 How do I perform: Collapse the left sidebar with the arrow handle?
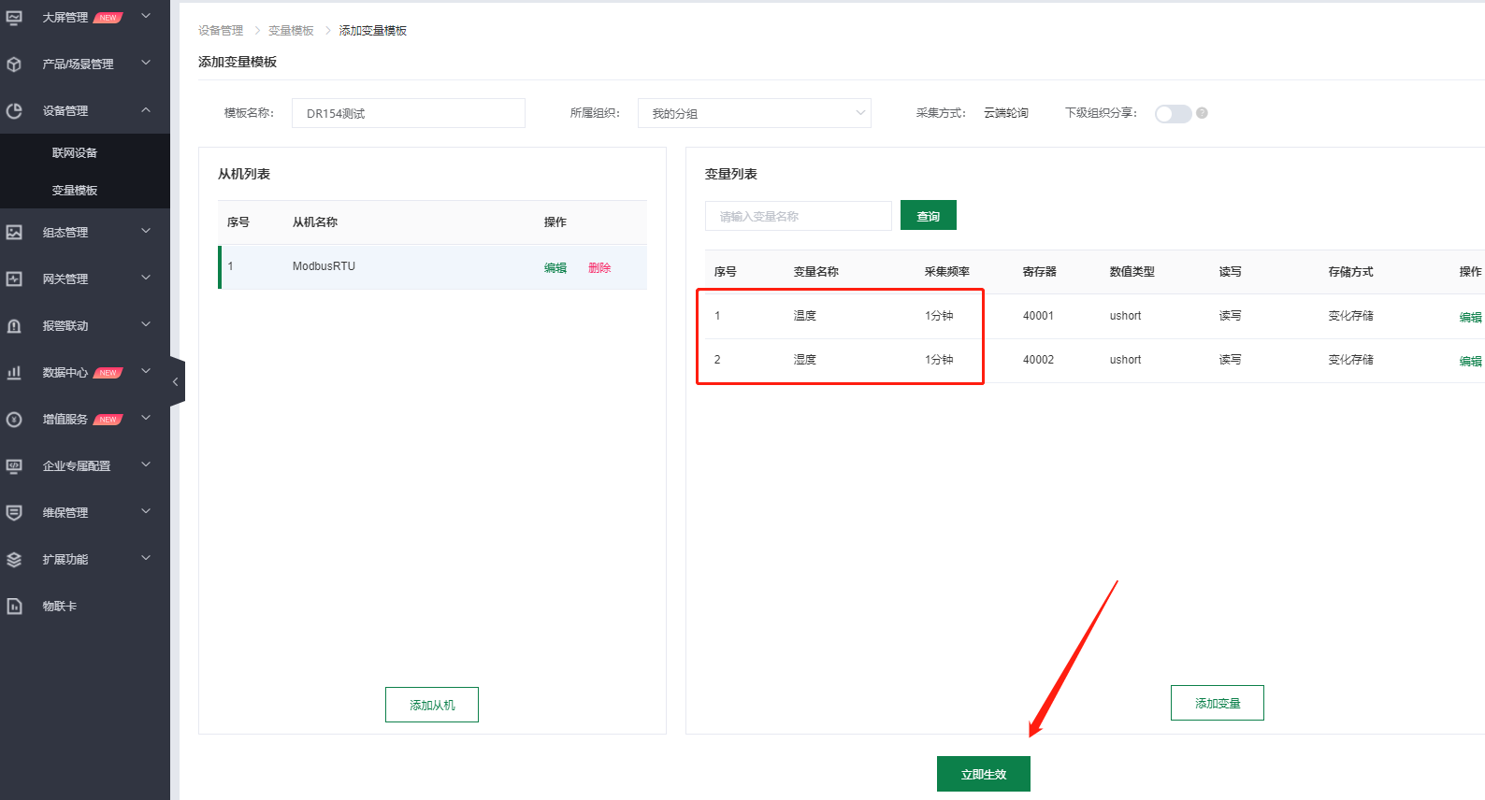[x=176, y=381]
